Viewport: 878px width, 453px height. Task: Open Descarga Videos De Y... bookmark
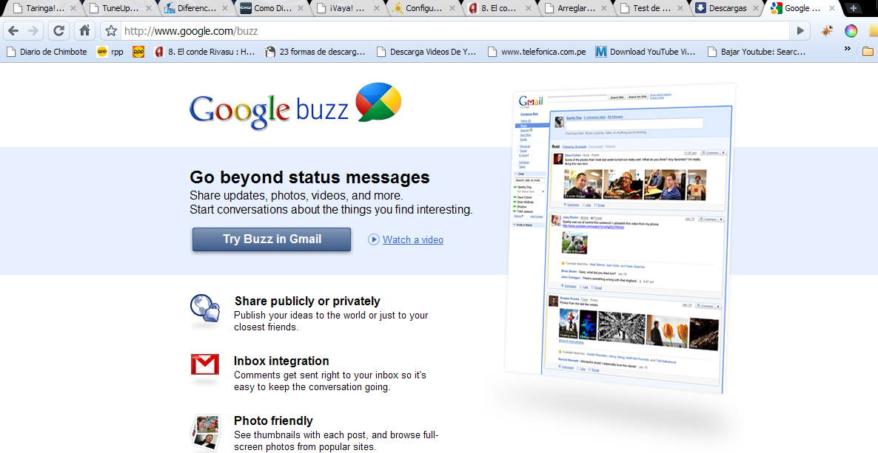pyautogui.click(x=426, y=52)
